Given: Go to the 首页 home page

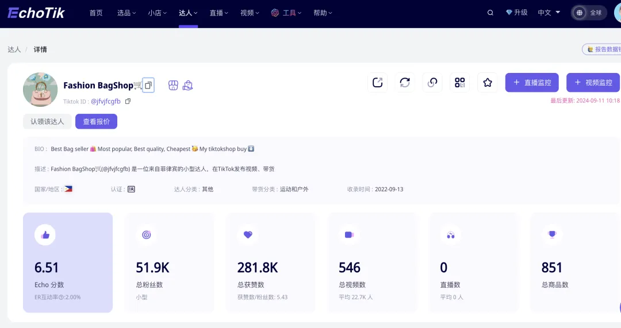Looking at the screenshot, I should [x=96, y=13].
